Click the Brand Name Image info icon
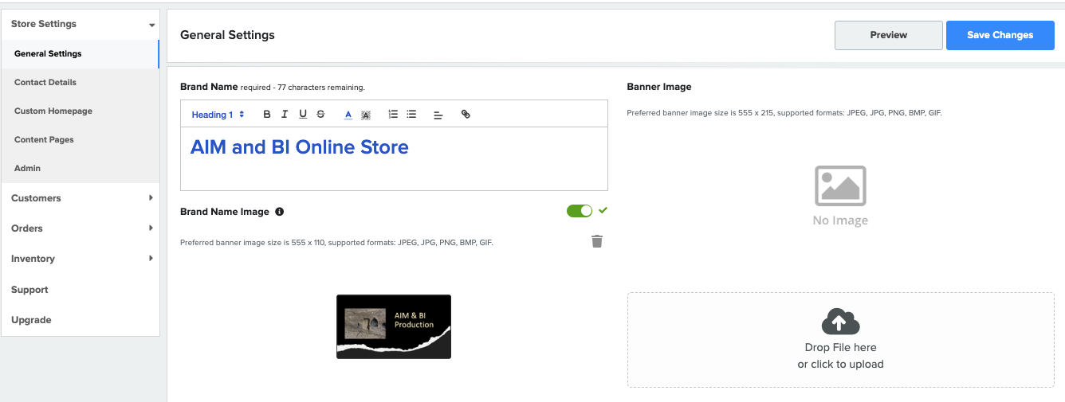 (x=279, y=212)
